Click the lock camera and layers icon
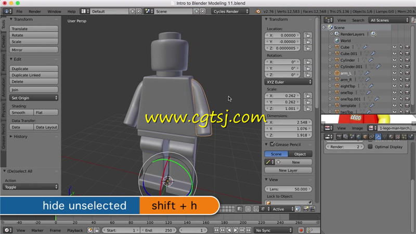Screen dimensions: 416x234 point(240,209)
